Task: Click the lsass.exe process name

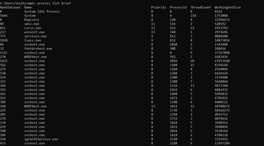Action: (x=32, y=40)
